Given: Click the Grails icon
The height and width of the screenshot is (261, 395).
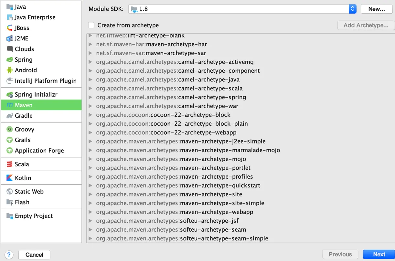Looking at the screenshot, I should coord(9,140).
